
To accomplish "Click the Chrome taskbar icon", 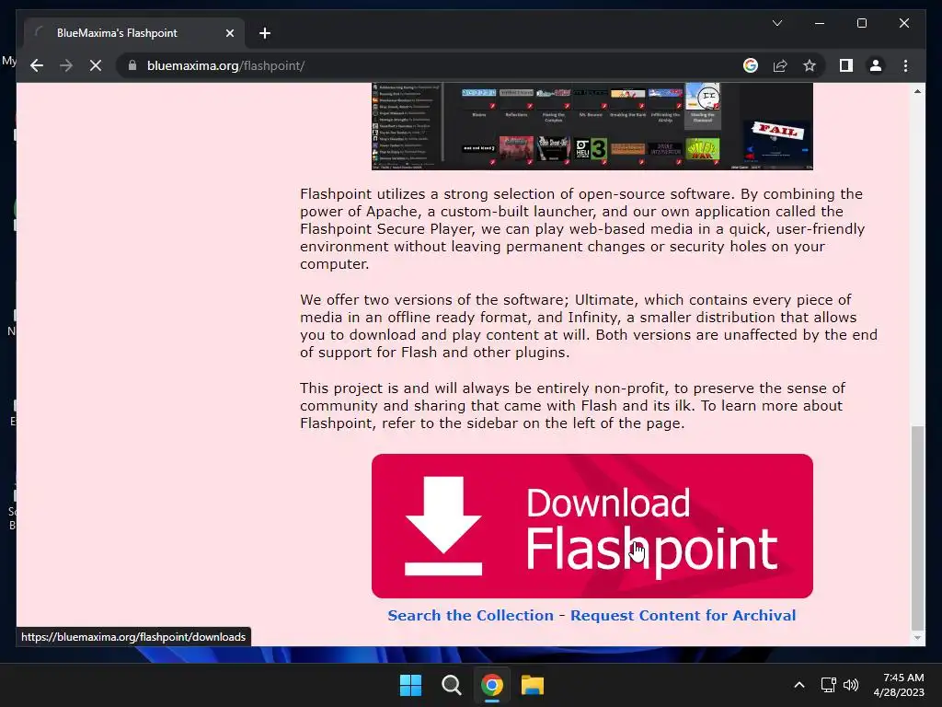I will point(492,685).
